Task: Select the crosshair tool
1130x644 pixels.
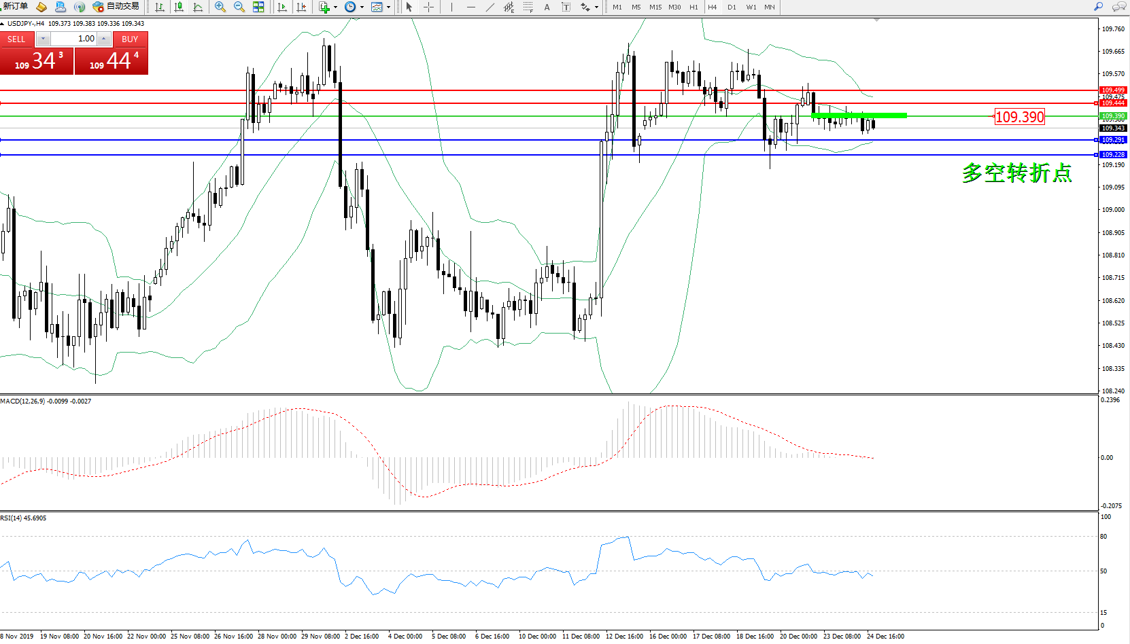Action: pos(429,7)
